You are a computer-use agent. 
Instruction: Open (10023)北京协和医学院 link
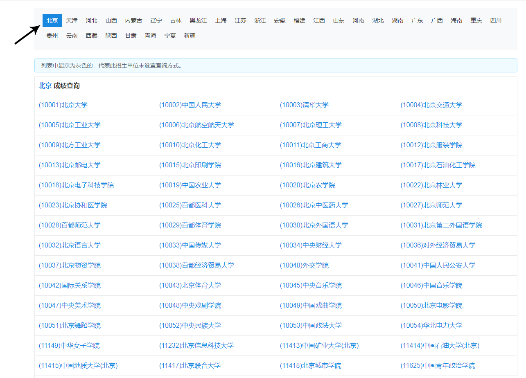coord(73,205)
